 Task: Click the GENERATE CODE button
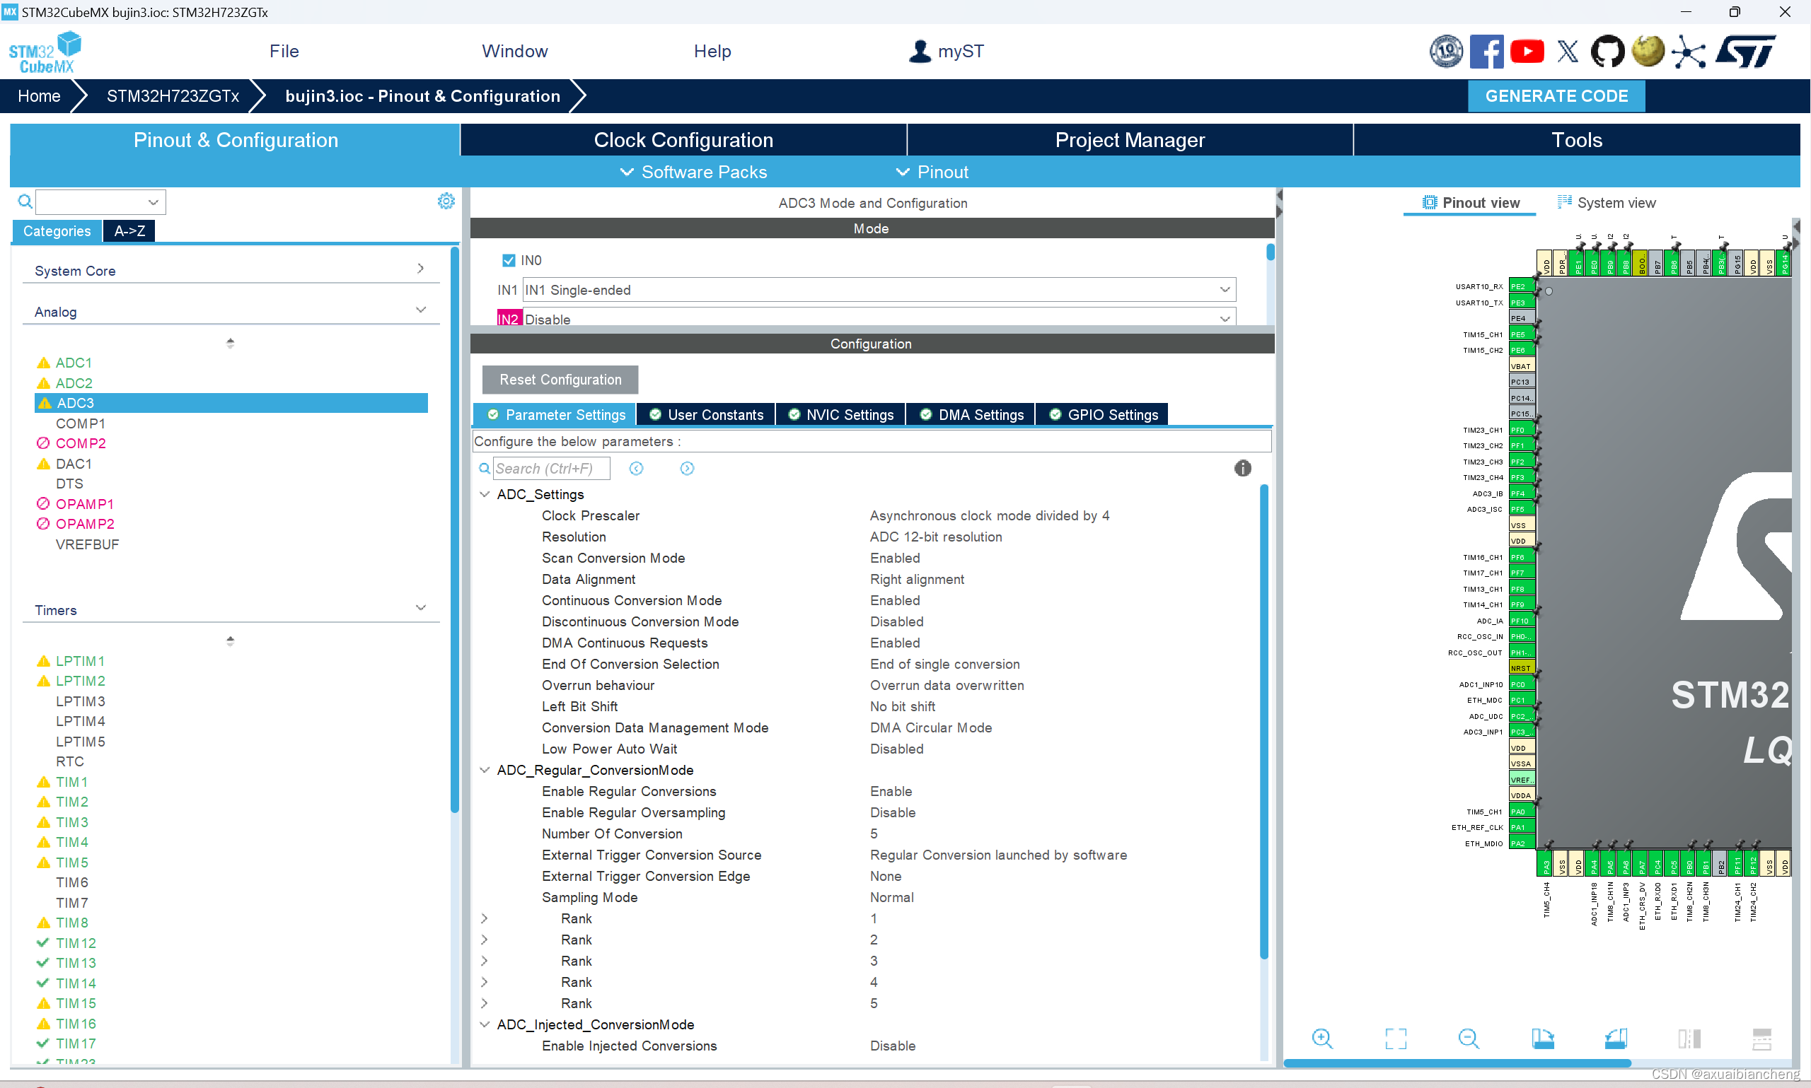click(x=1556, y=96)
